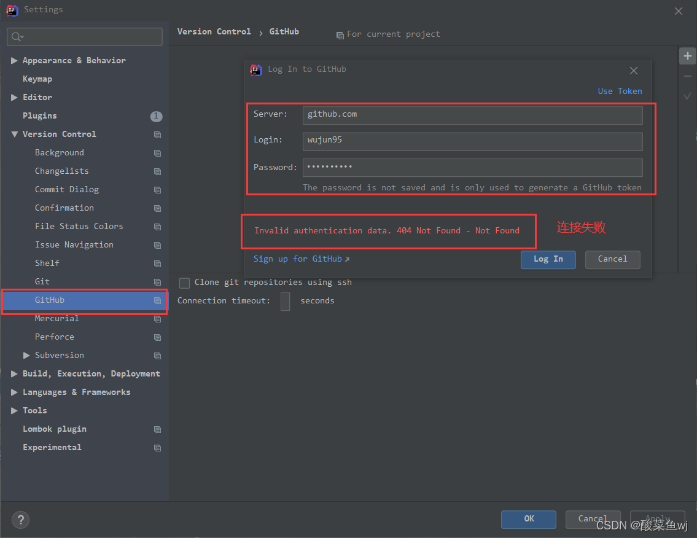This screenshot has height=538, width=697.
Task: Select Changelists under Version Control
Action: pyautogui.click(x=62, y=171)
